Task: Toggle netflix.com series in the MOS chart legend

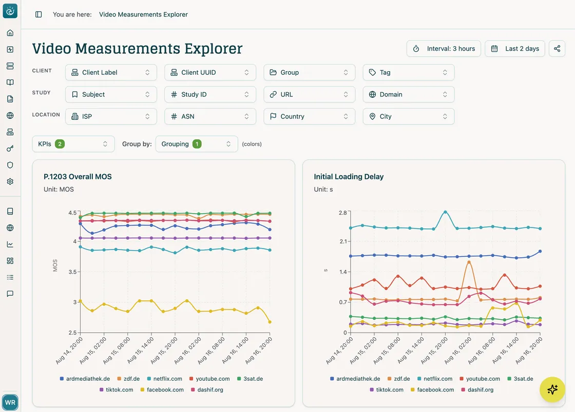Action: [x=164, y=379]
